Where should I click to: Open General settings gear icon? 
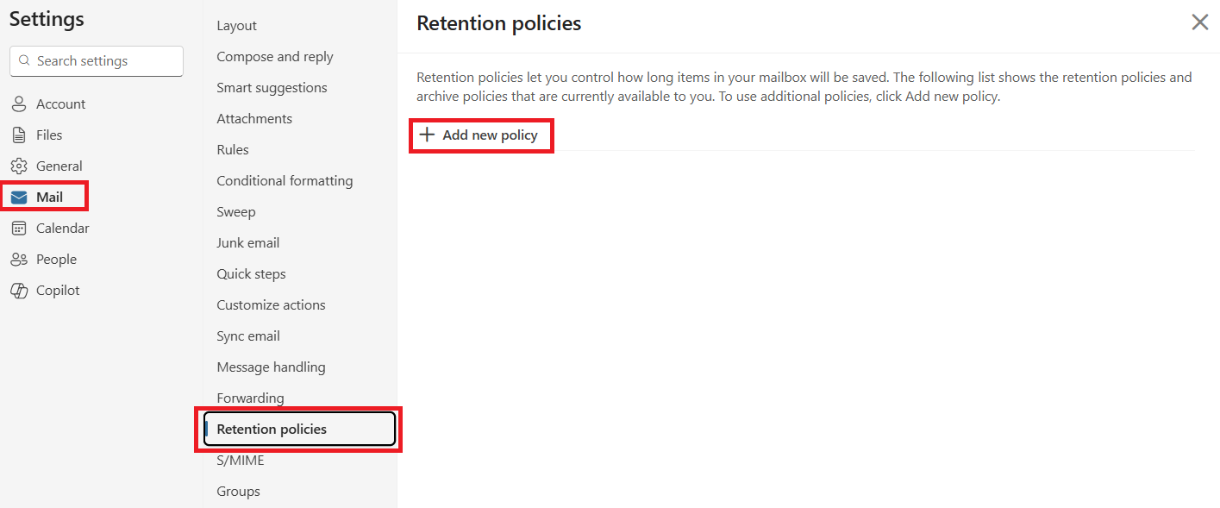point(19,166)
